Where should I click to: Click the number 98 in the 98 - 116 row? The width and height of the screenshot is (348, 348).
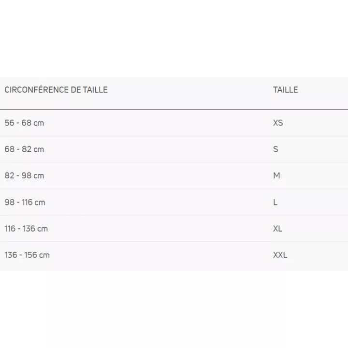point(10,203)
